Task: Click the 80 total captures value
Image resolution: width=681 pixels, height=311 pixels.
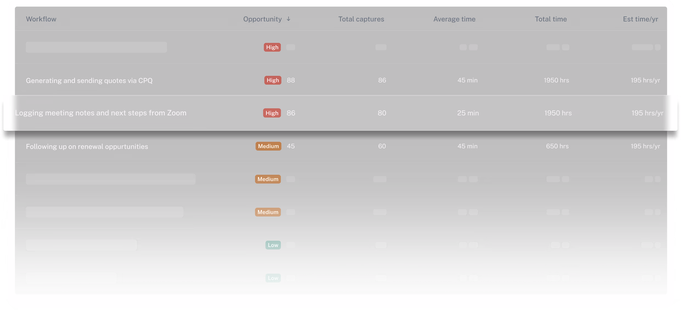Action: tap(382, 113)
